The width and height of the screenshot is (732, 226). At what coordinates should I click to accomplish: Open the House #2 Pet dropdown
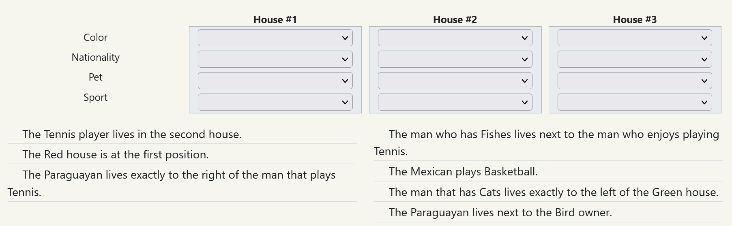pyautogui.click(x=455, y=81)
